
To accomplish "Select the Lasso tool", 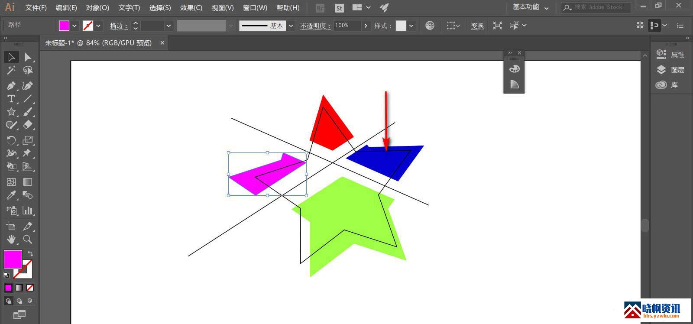I will 28,70.
